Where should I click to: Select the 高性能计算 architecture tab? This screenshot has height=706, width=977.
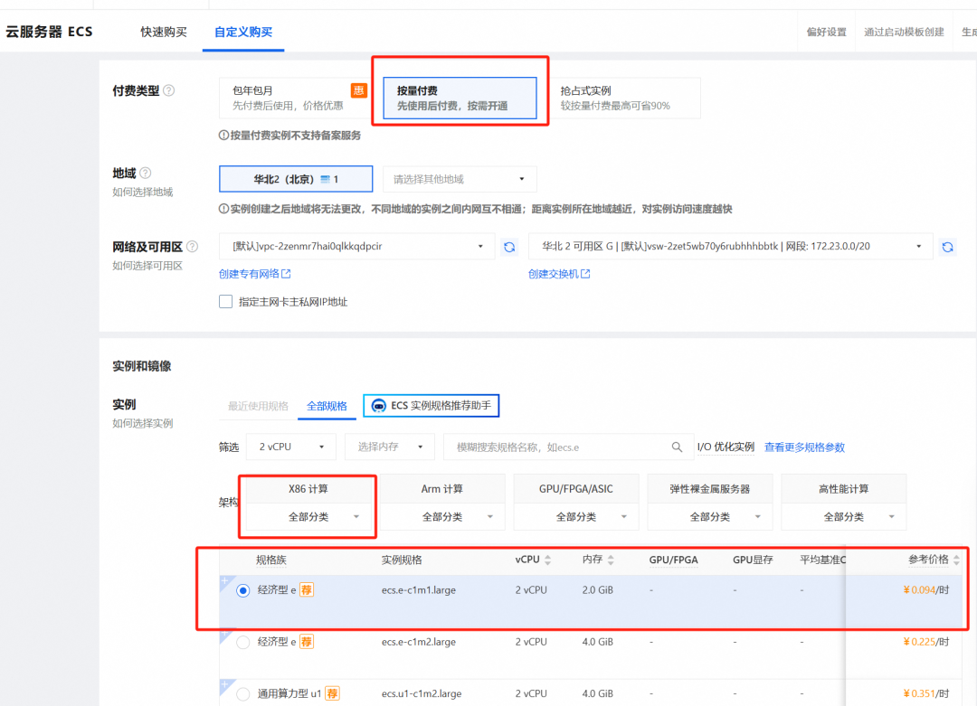[844, 489]
